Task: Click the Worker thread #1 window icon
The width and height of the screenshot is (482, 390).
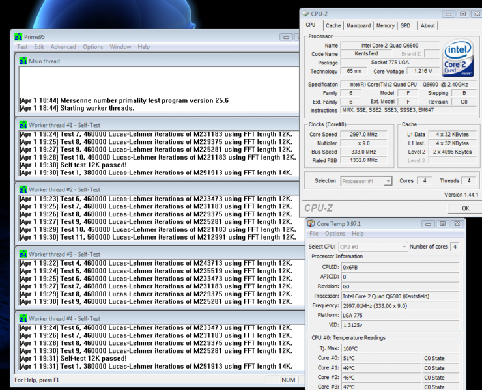Action: pyautogui.click(x=23, y=125)
